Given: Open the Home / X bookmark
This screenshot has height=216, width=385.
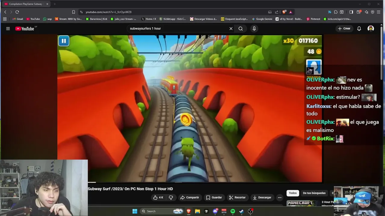Looking at the screenshot, I should click(149, 19).
